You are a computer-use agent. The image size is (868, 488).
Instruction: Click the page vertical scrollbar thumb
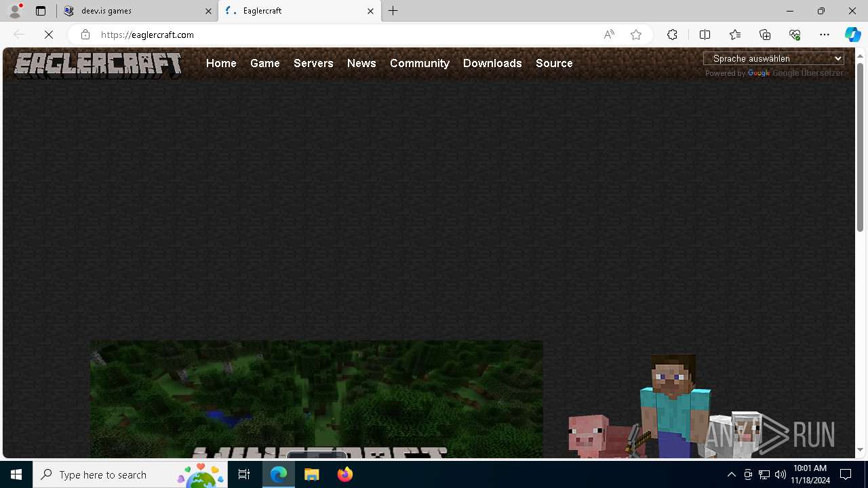(x=860, y=147)
